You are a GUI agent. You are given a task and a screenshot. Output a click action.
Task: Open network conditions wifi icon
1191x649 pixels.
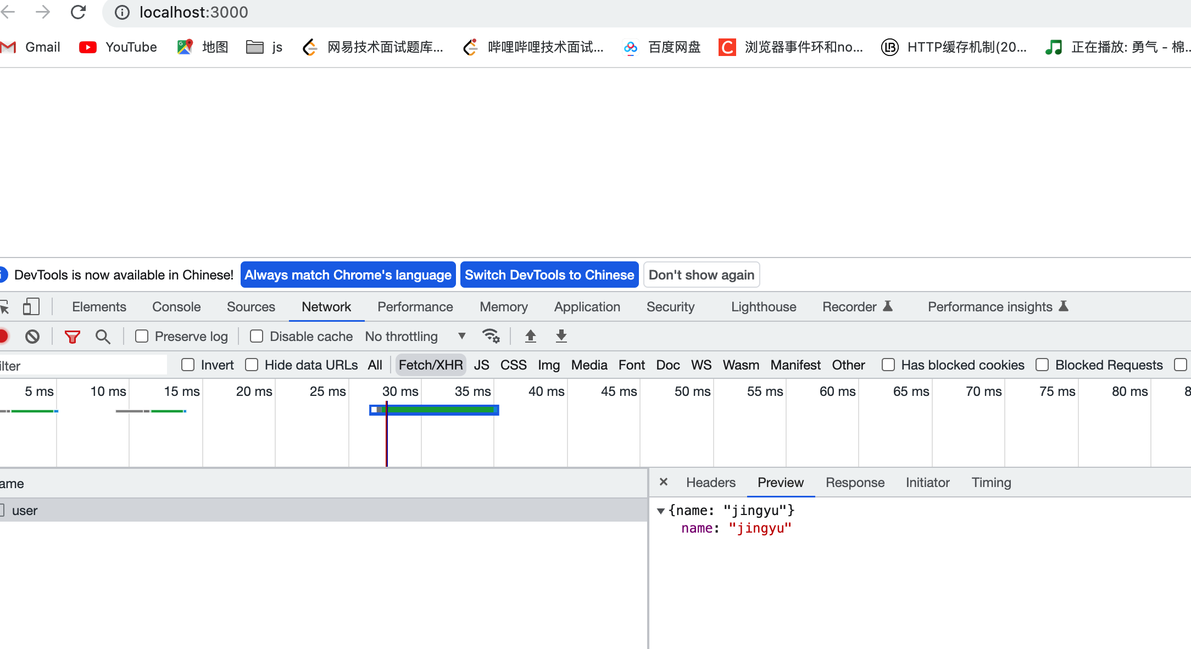(491, 336)
